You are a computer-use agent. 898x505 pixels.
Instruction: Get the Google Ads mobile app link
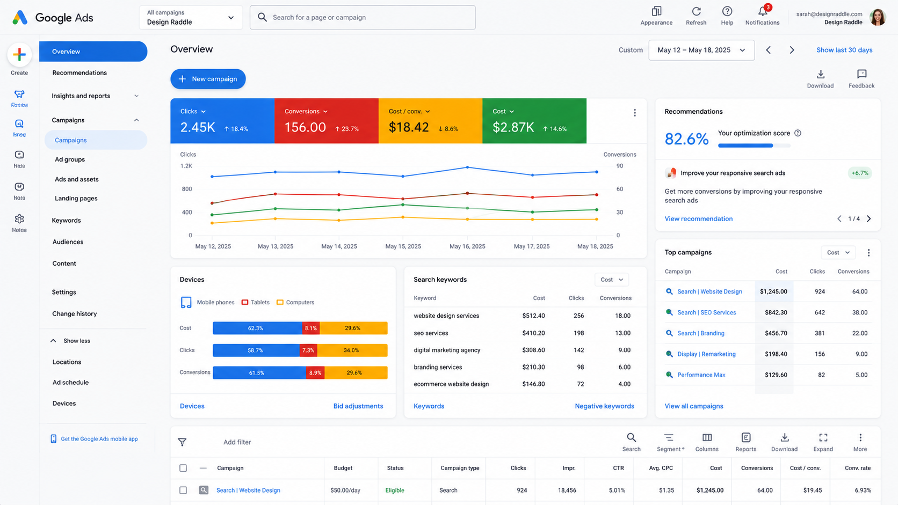point(95,439)
